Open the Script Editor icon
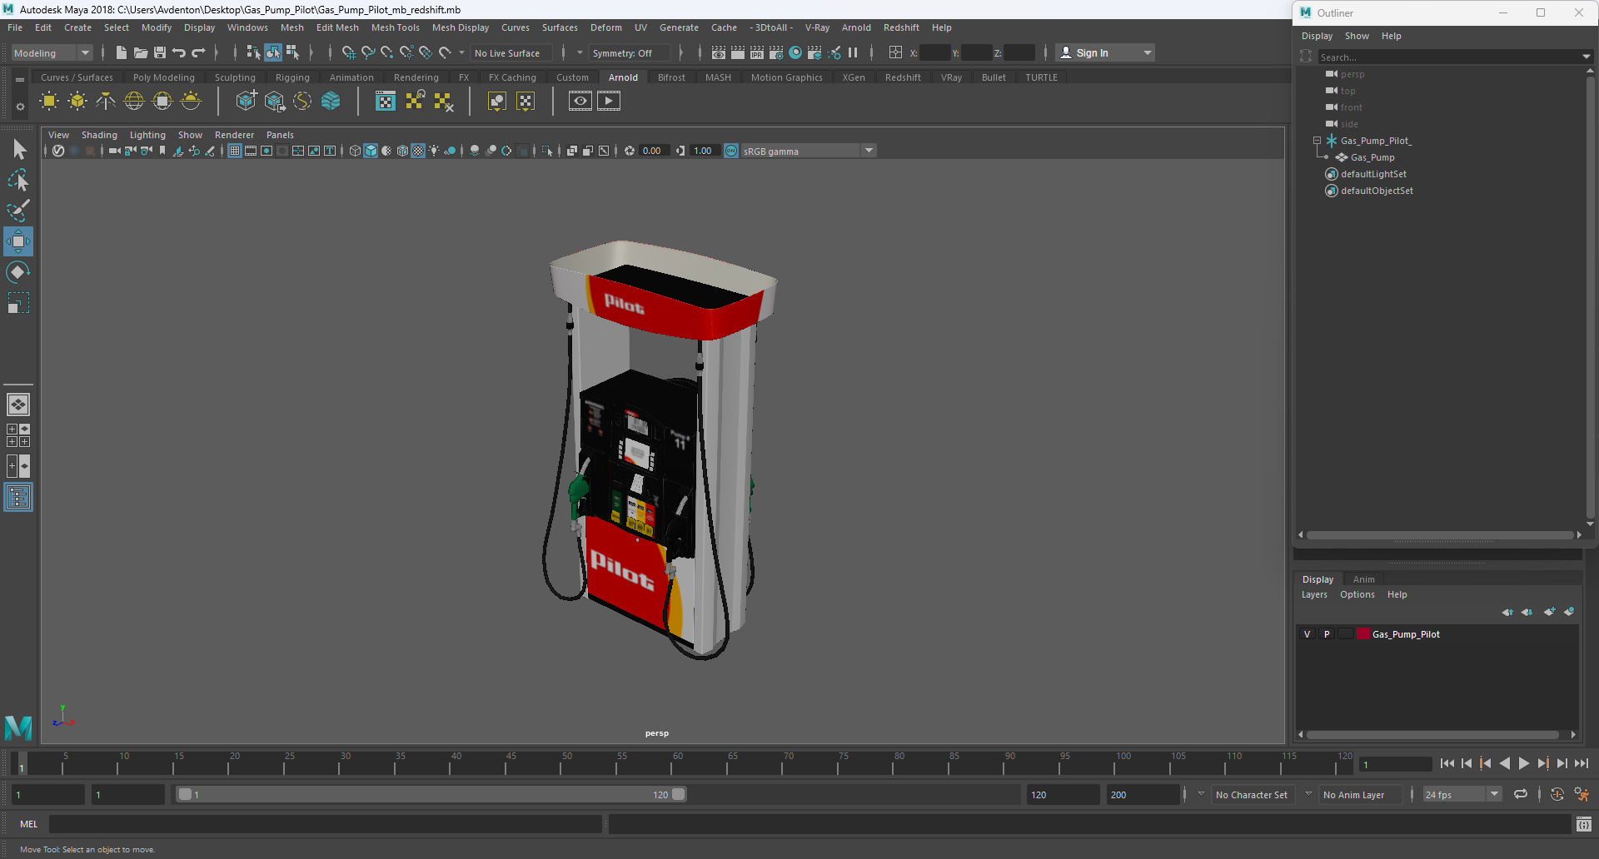The image size is (1599, 859). (1583, 824)
